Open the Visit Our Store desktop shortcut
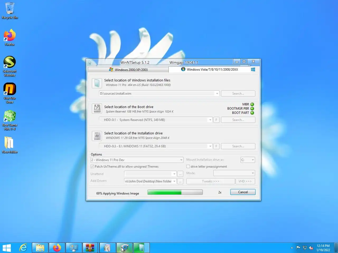The image size is (338, 253). (10, 93)
